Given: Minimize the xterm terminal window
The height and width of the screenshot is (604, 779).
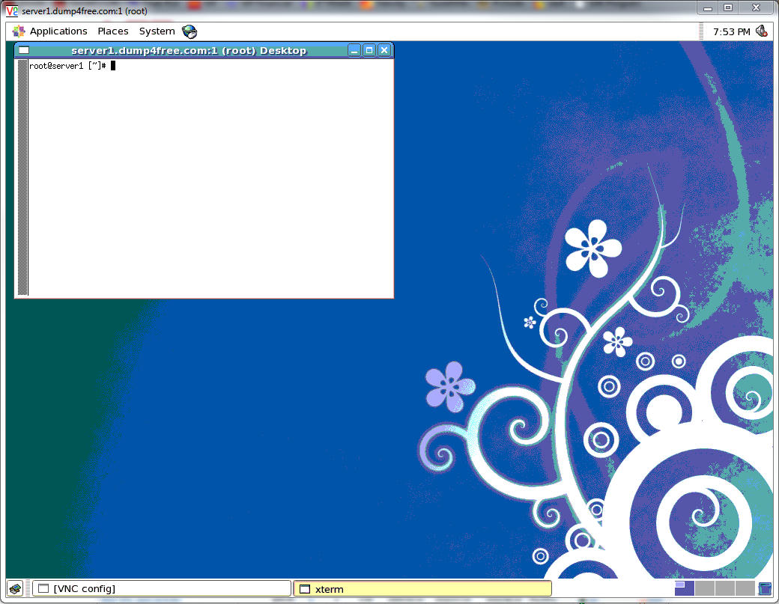Looking at the screenshot, I should pyautogui.click(x=354, y=50).
